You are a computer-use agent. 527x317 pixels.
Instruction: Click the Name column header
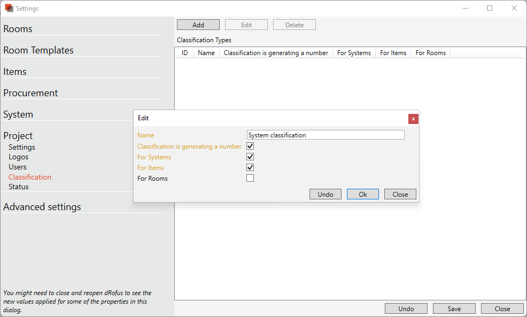[x=206, y=52]
